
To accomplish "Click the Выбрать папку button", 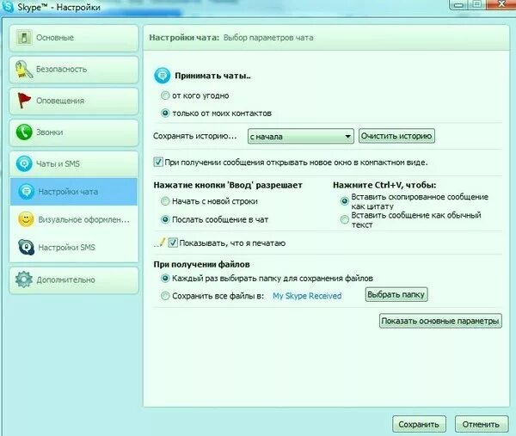I will tap(396, 294).
